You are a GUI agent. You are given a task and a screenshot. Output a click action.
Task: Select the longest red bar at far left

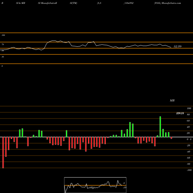coord(3,152)
